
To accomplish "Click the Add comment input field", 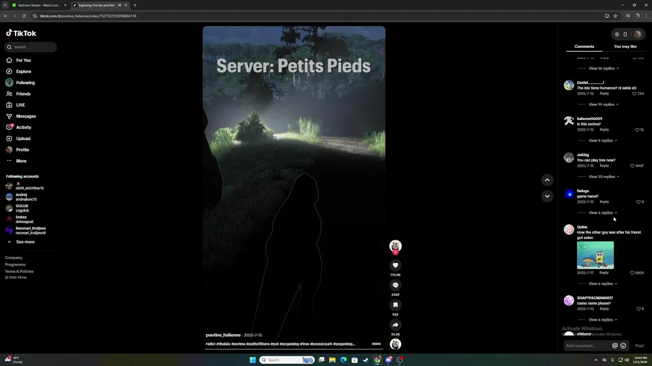I will [588, 346].
